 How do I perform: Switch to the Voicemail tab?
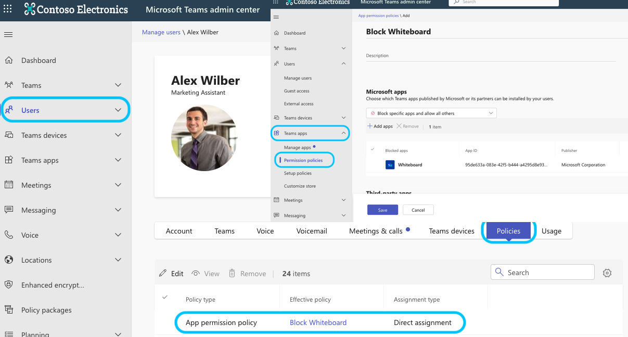coord(312,231)
